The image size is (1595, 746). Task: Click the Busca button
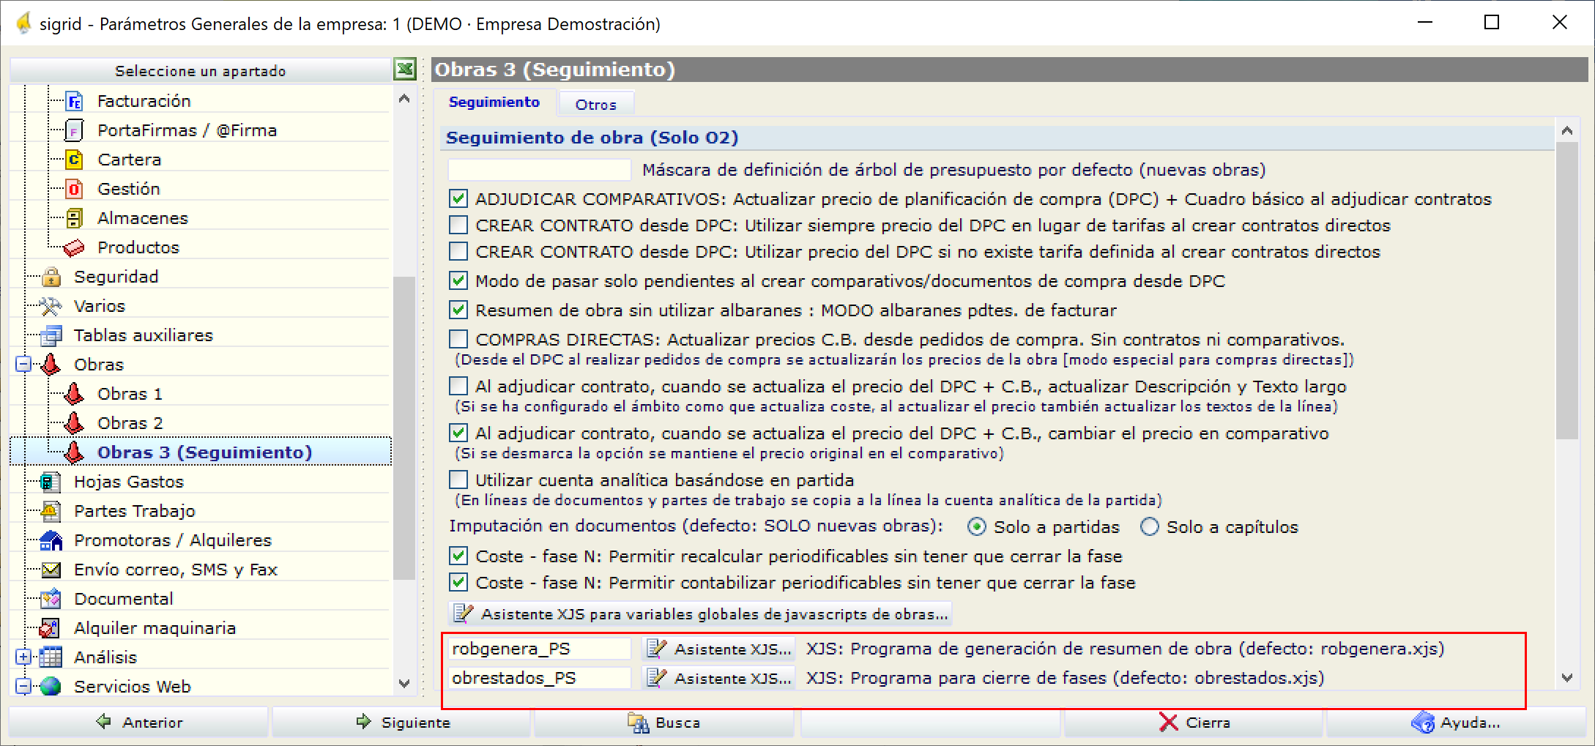[x=663, y=723]
